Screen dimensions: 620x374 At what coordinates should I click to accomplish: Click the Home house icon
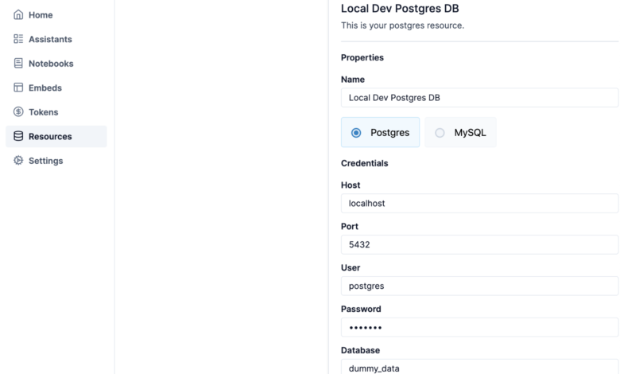(x=18, y=14)
